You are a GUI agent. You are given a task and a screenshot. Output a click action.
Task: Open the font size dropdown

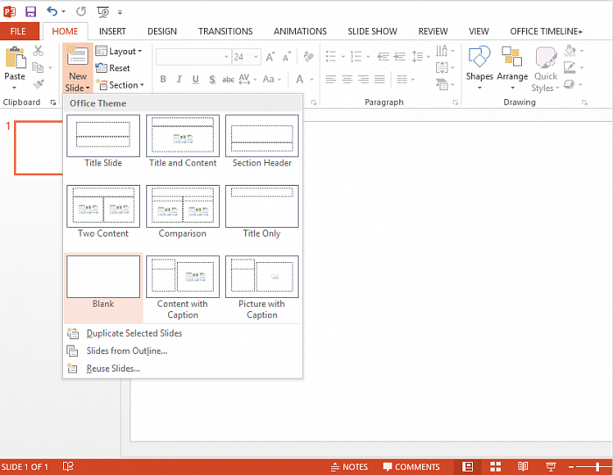tap(253, 57)
